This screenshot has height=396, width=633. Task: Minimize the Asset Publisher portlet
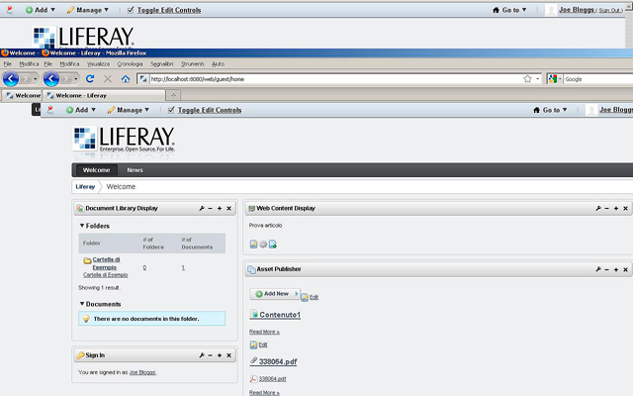point(606,269)
